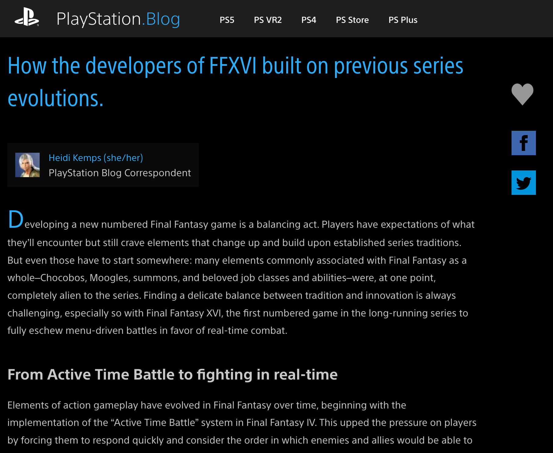This screenshot has height=453, width=553.
Task: Open the PS5 navigation item
Action: pyautogui.click(x=227, y=20)
